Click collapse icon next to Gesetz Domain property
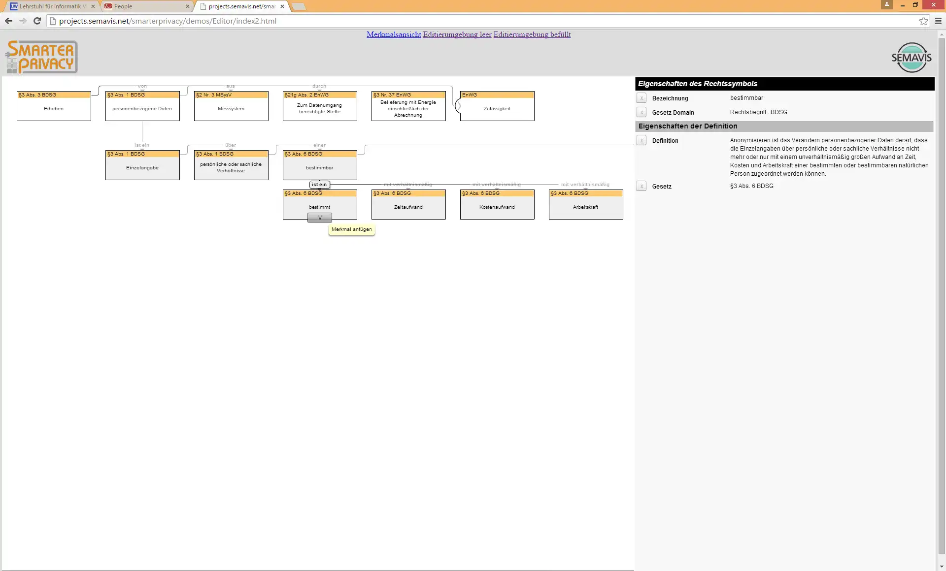This screenshot has width=946, height=571. pos(641,112)
